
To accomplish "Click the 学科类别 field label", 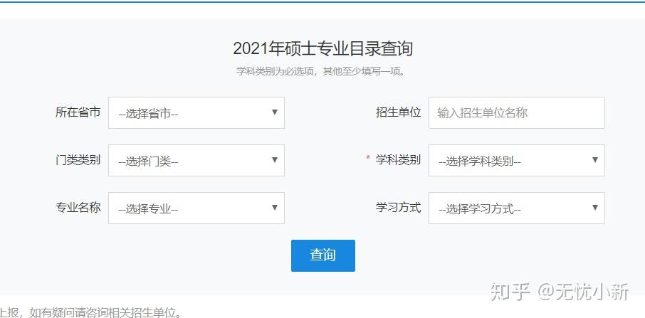I will [x=398, y=160].
